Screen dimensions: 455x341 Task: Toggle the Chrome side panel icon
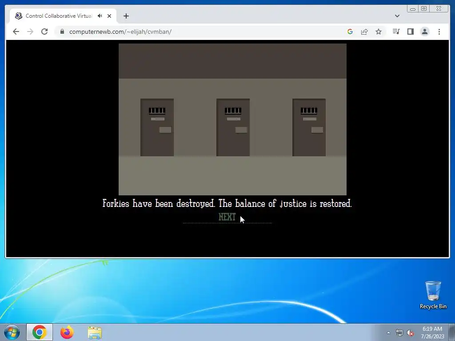coord(410,32)
